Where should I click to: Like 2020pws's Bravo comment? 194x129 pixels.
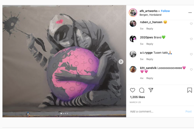(x=191, y=39)
